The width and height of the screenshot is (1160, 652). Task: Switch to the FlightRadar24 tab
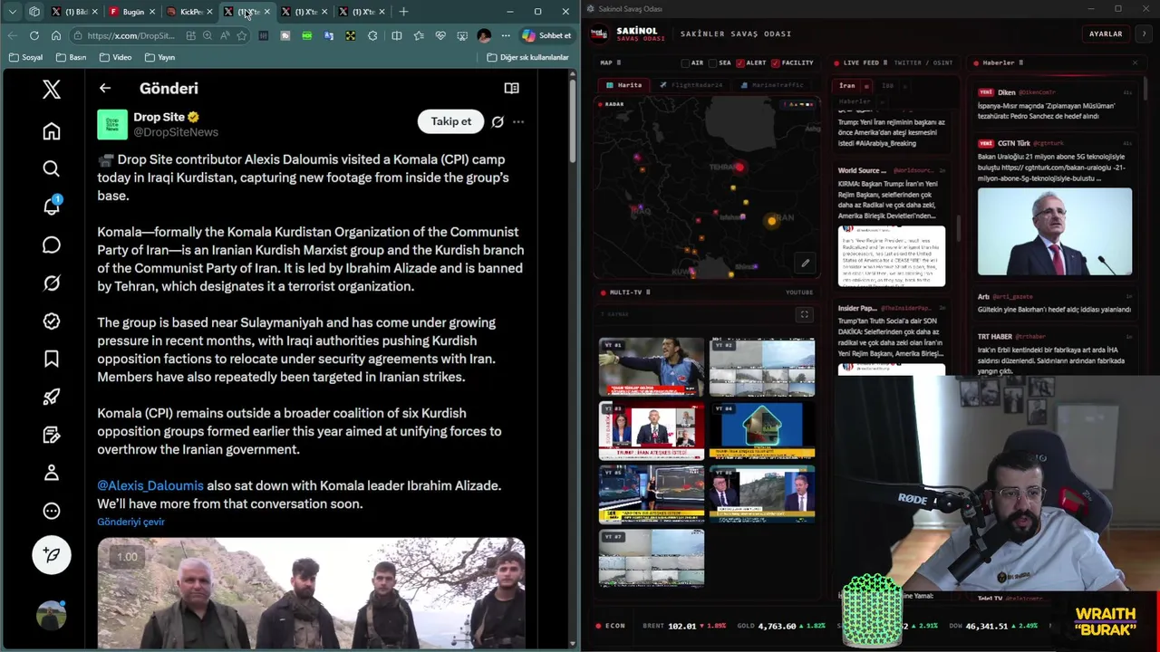click(x=691, y=85)
